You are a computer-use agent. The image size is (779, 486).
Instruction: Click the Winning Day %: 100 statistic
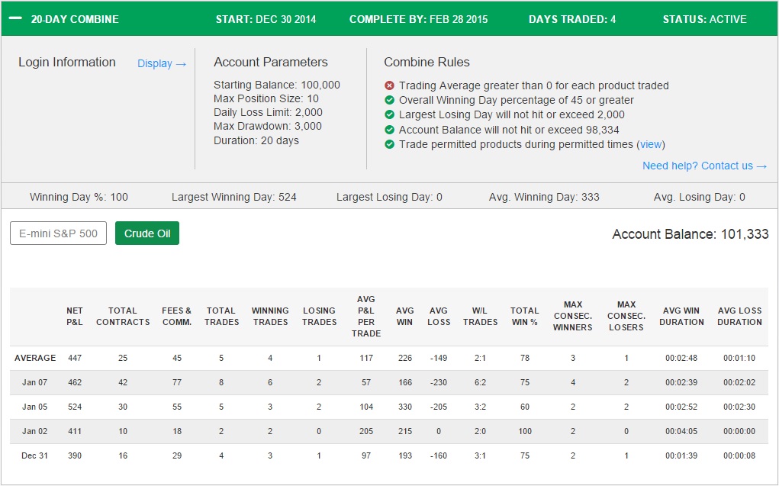pos(79,198)
